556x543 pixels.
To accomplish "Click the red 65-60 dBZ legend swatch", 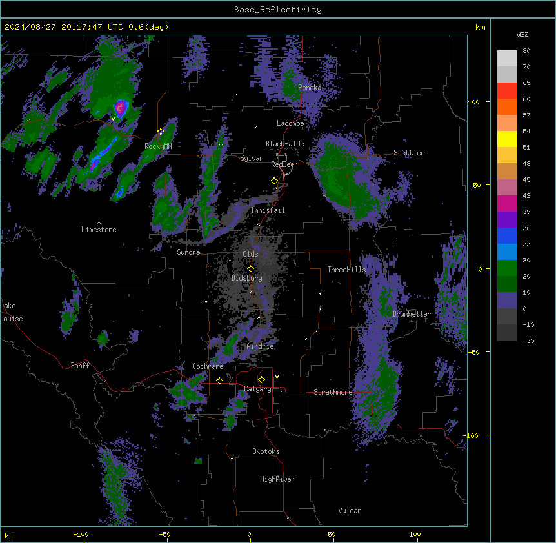I will tap(507, 91).
